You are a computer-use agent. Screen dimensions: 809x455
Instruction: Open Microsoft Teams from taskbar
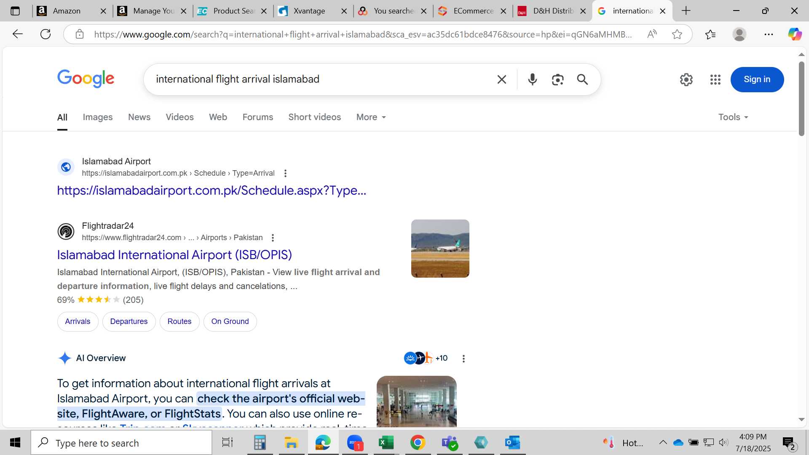(x=449, y=443)
